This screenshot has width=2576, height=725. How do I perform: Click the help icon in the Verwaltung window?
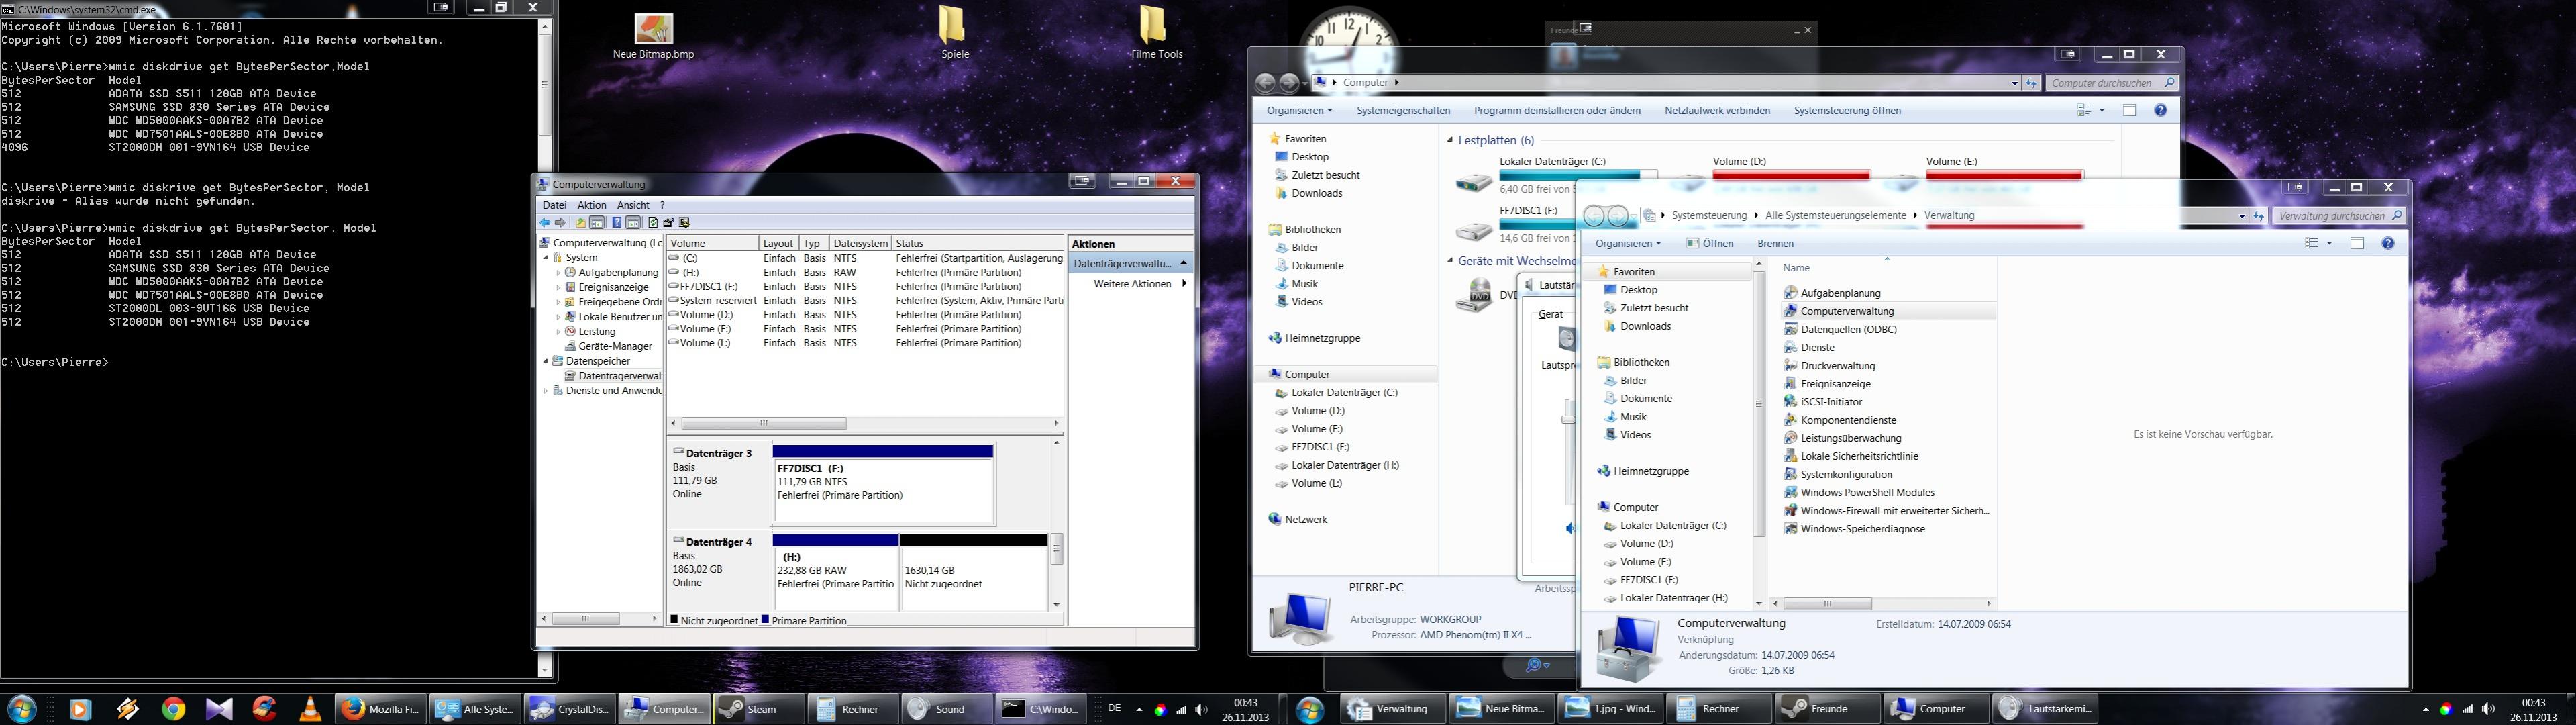click(2388, 244)
